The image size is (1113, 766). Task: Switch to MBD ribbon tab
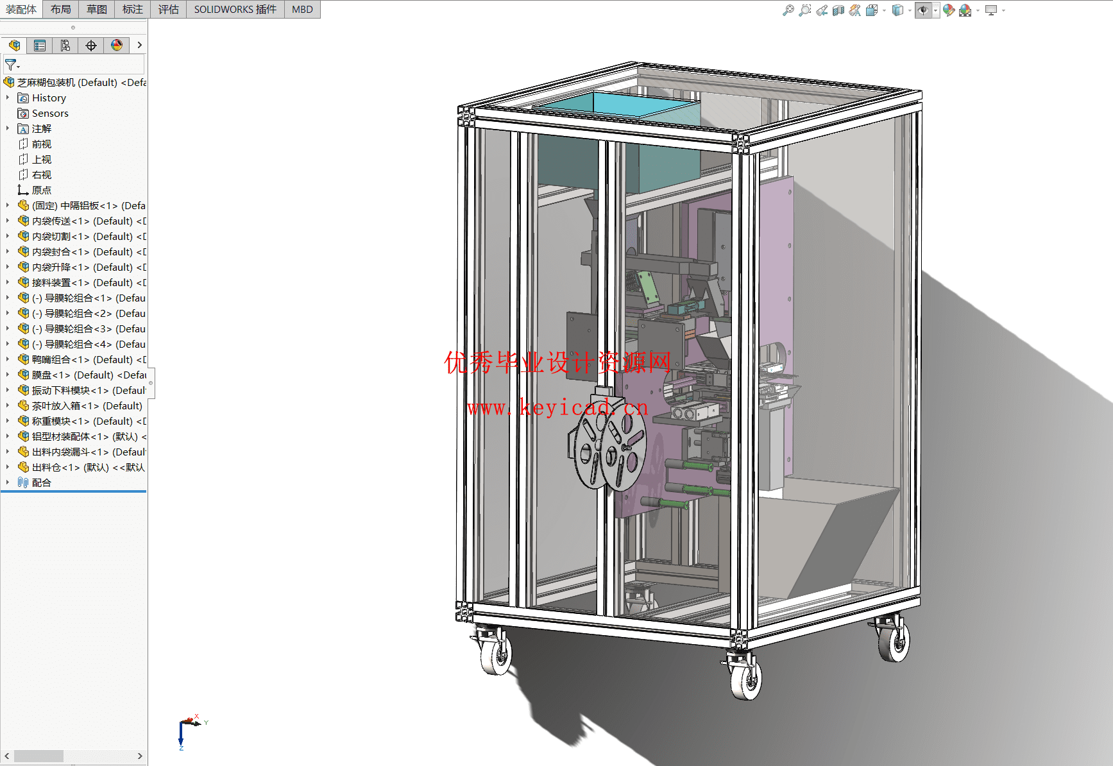302,9
